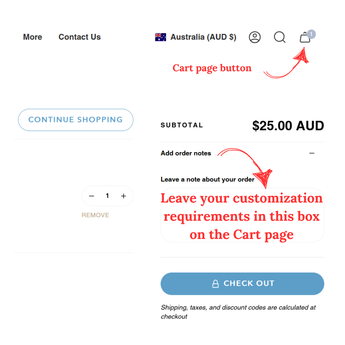Open the shopping cart bag icon
Image resolution: width=345 pixels, height=345 pixels.
[305, 38]
